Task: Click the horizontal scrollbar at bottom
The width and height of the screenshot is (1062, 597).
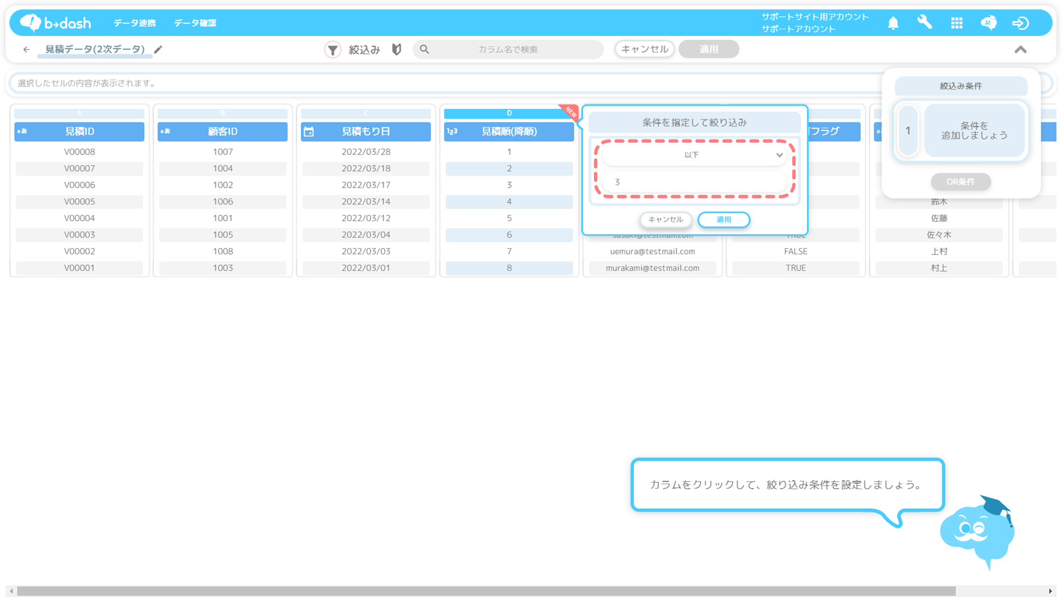Action: click(486, 591)
